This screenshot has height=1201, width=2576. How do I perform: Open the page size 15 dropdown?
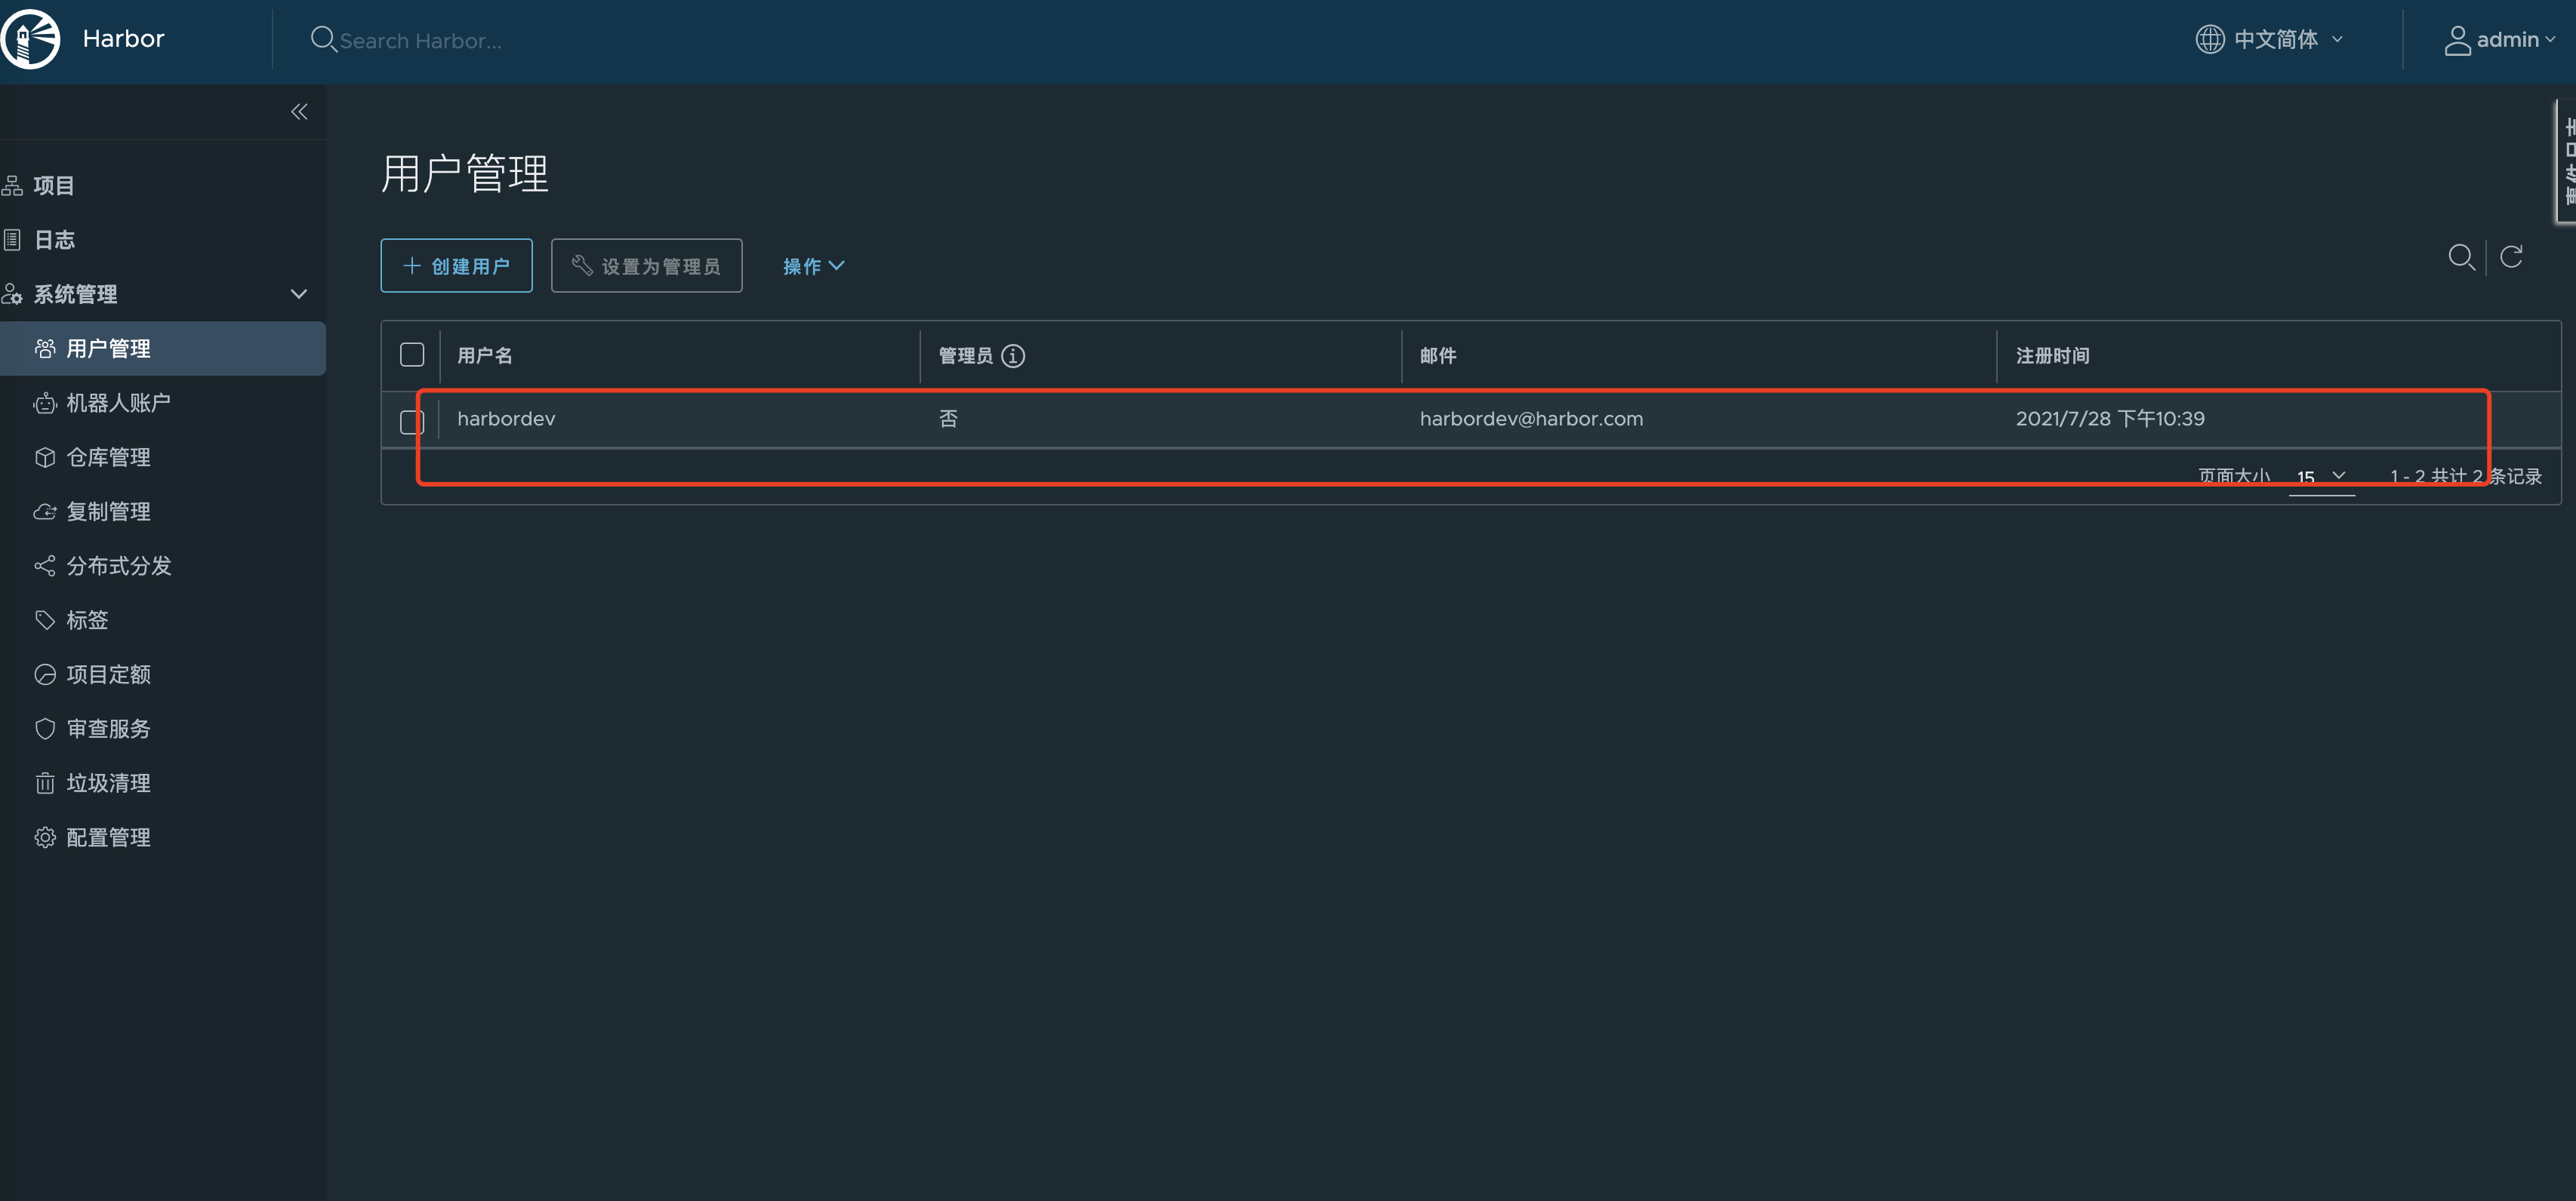click(x=2321, y=477)
